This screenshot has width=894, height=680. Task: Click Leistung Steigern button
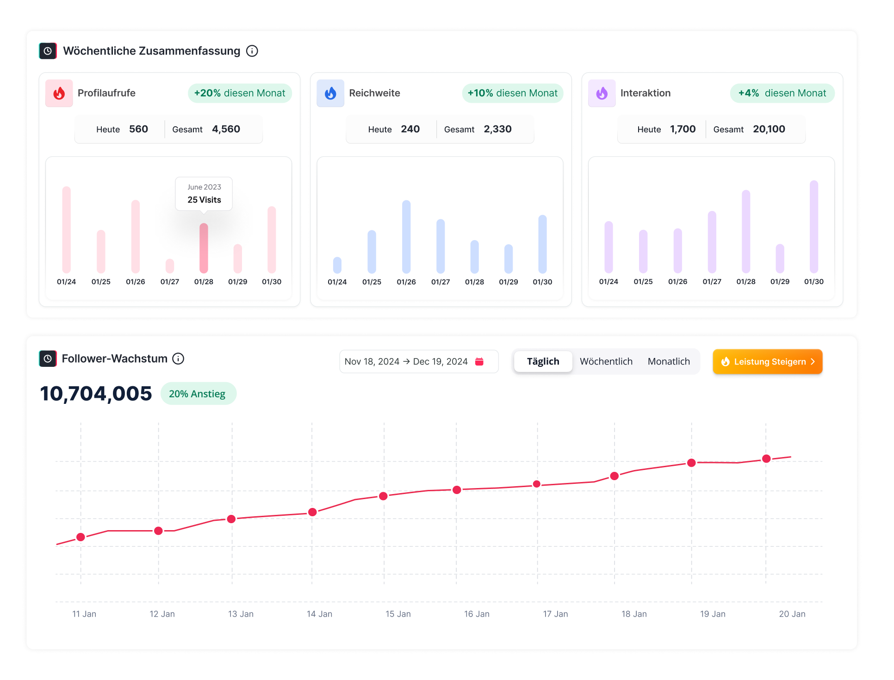(767, 361)
